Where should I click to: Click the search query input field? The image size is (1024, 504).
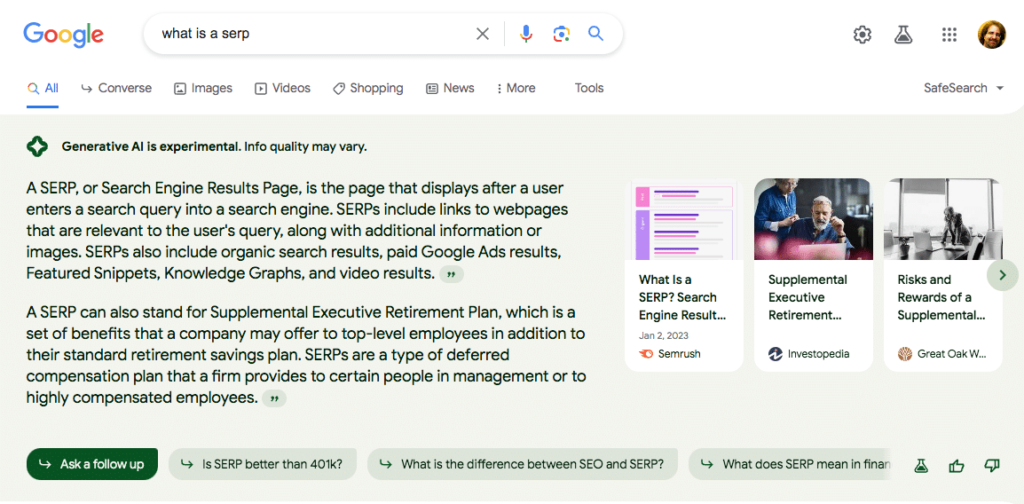point(311,34)
